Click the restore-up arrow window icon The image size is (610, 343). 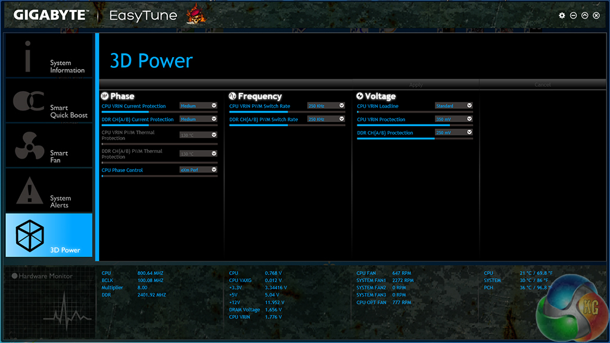(585, 15)
